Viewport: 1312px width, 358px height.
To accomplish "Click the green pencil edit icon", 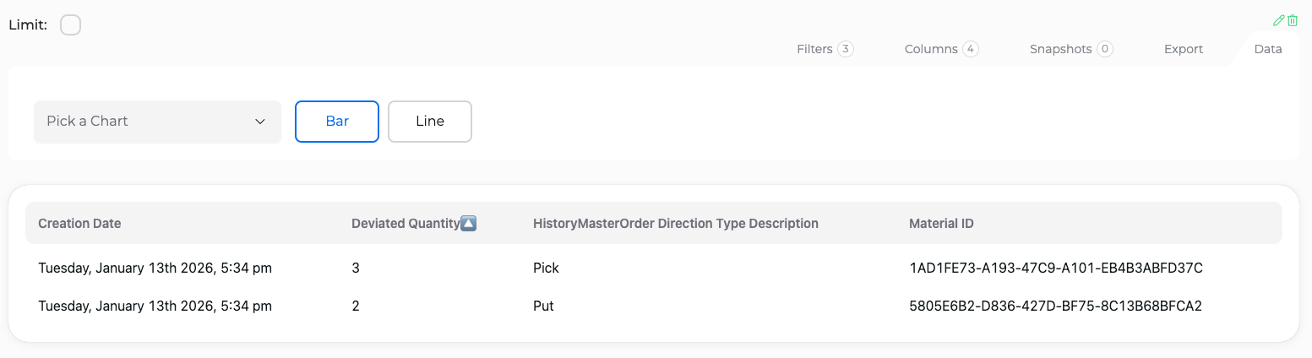I will click(x=1279, y=20).
